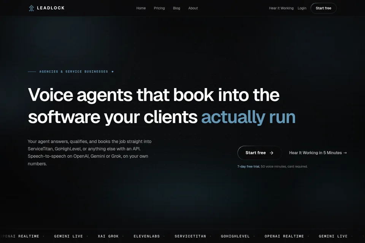The width and height of the screenshot is (365, 243).
Task: Click the 7-day free trial text
Action: click(x=248, y=167)
